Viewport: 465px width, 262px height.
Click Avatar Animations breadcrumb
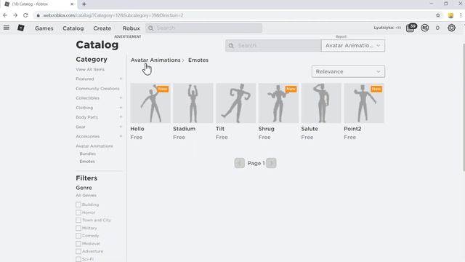(155, 60)
